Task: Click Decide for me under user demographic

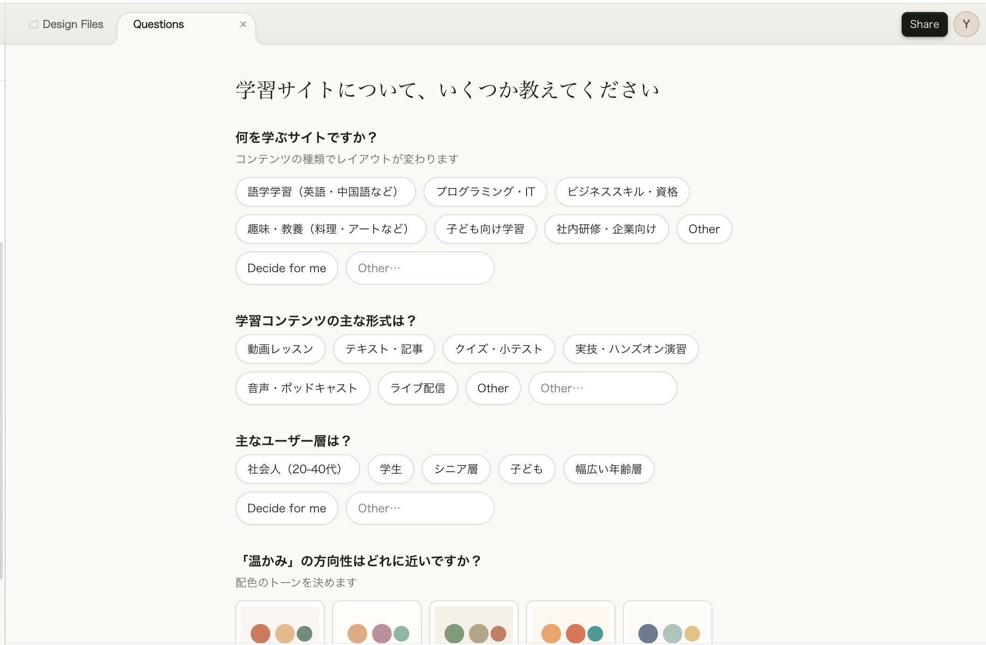Action: [x=287, y=508]
